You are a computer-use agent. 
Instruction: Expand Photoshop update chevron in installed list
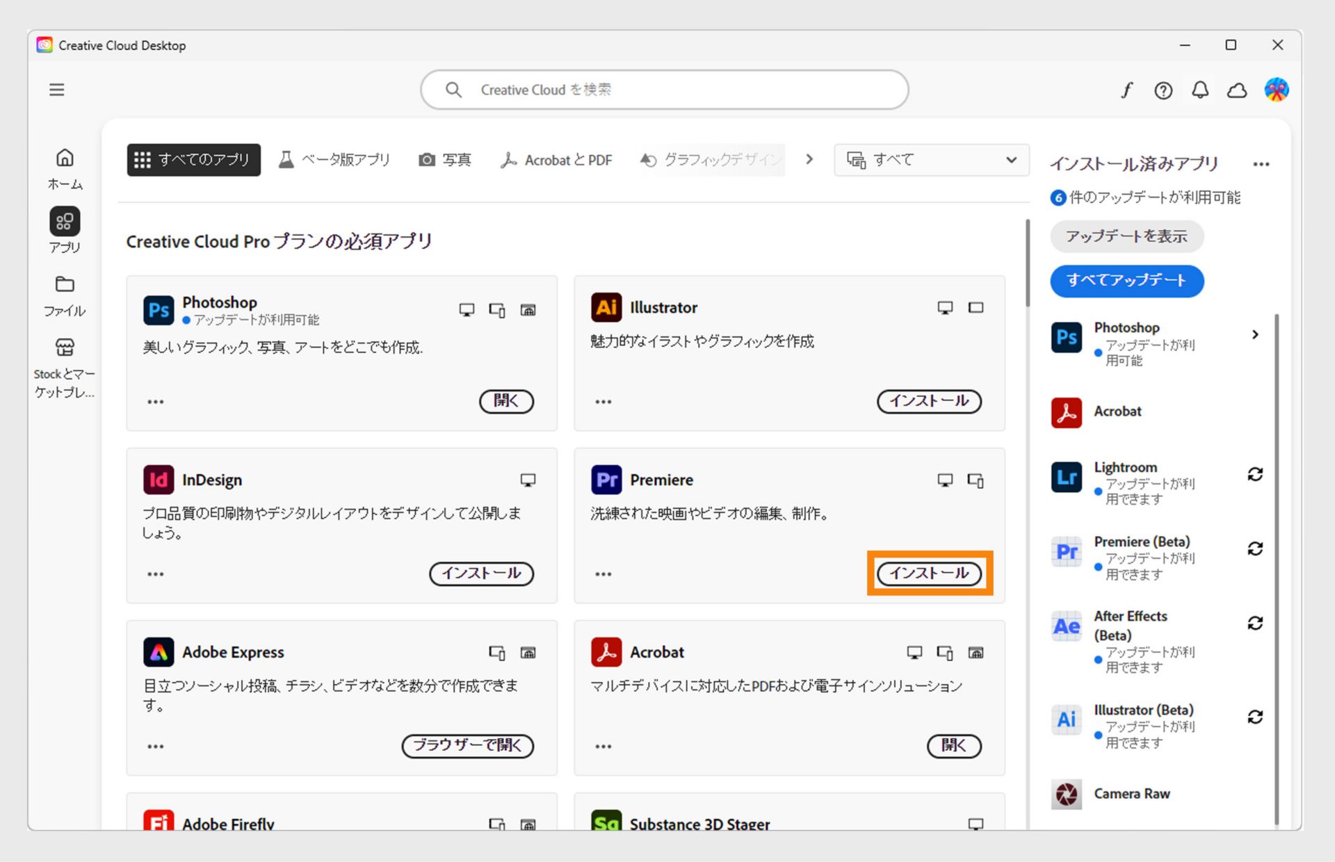pyautogui.click(x=1255, y=335)
